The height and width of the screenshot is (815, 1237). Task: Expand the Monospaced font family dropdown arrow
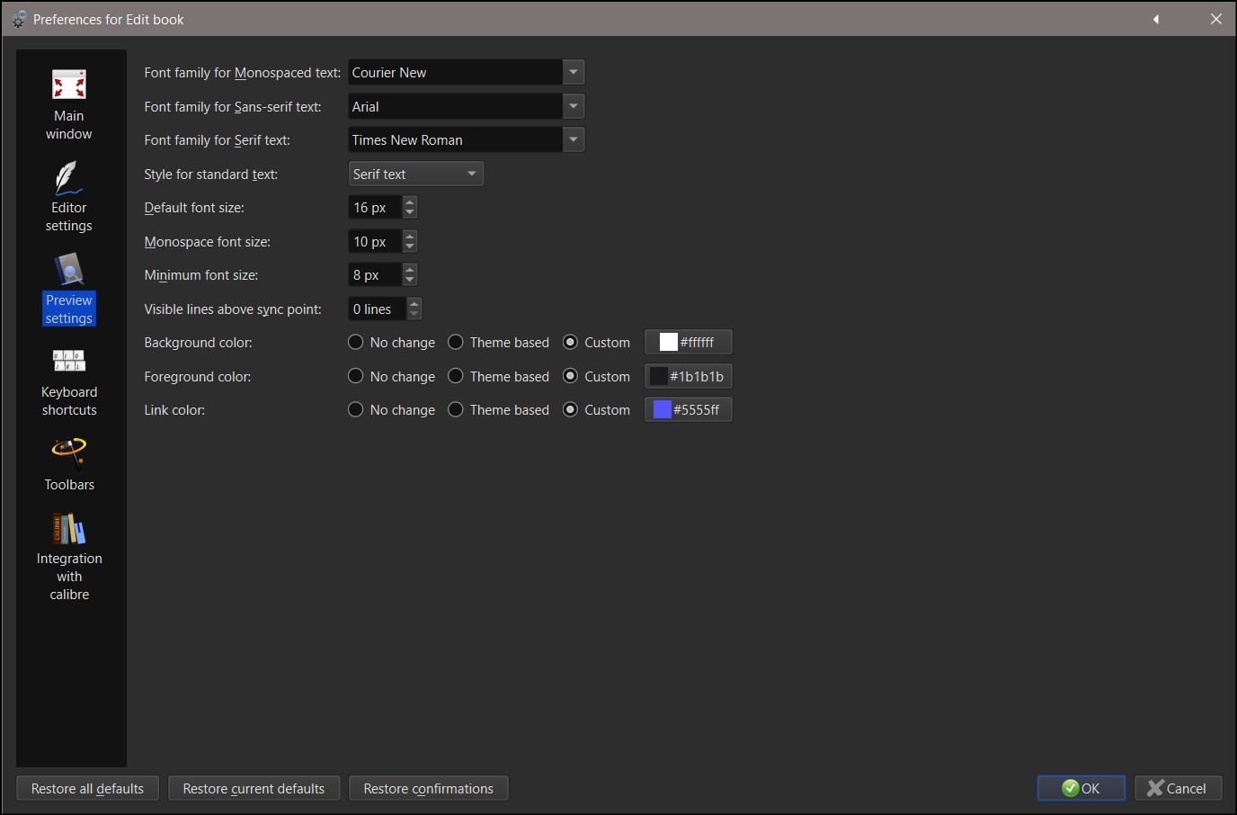click(x=574, y=72)
